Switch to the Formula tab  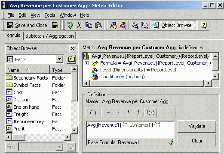pos(12,35)
